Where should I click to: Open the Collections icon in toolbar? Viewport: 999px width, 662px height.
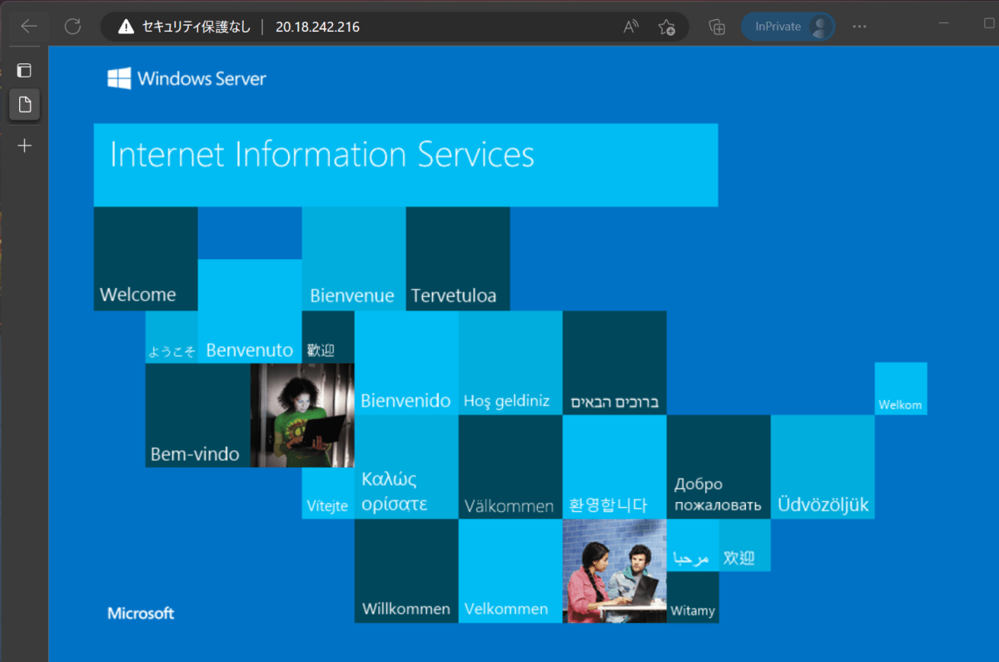pos(717,27)
